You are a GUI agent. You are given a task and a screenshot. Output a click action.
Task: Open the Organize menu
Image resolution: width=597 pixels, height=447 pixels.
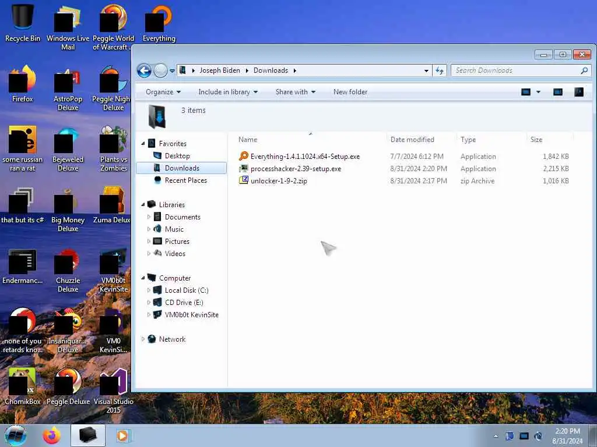[163, 92]
